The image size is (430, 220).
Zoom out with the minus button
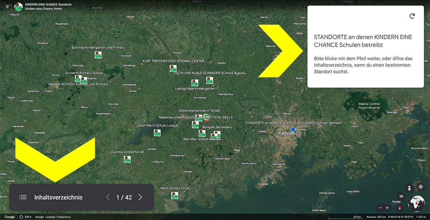381,208
